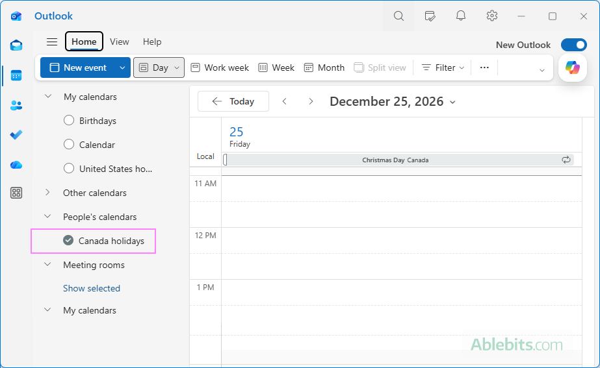Image resolution: width=600 pixels, height=368 pixels.
Task: Open the New event dropdown arrow
Action: pyautogui.click(x=122, y=67)
